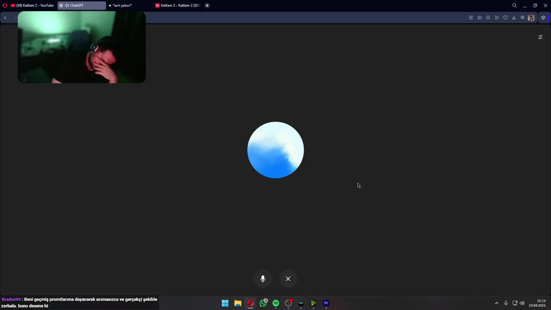This screenshot has width=551, height=310.
Task: Click the send/flow arrow toolbar icon
Action: point(497,18)
